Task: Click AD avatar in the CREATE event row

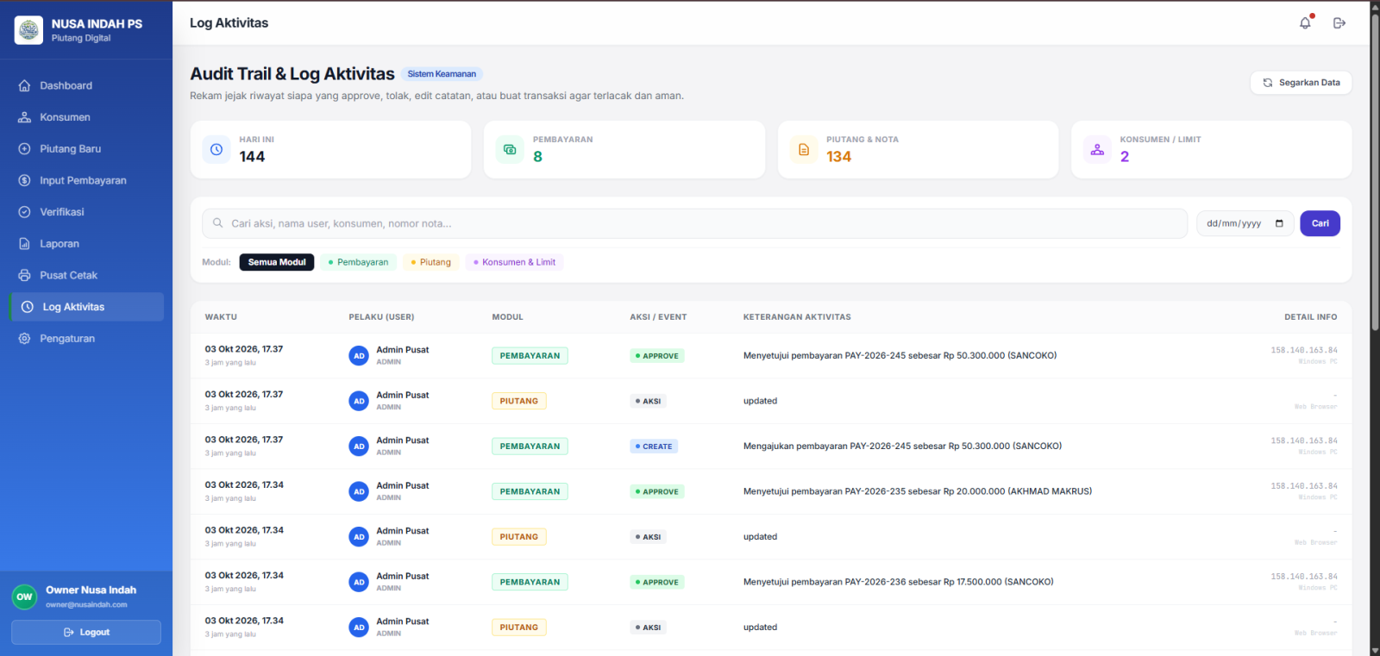Action: click(x=359, y=447)
